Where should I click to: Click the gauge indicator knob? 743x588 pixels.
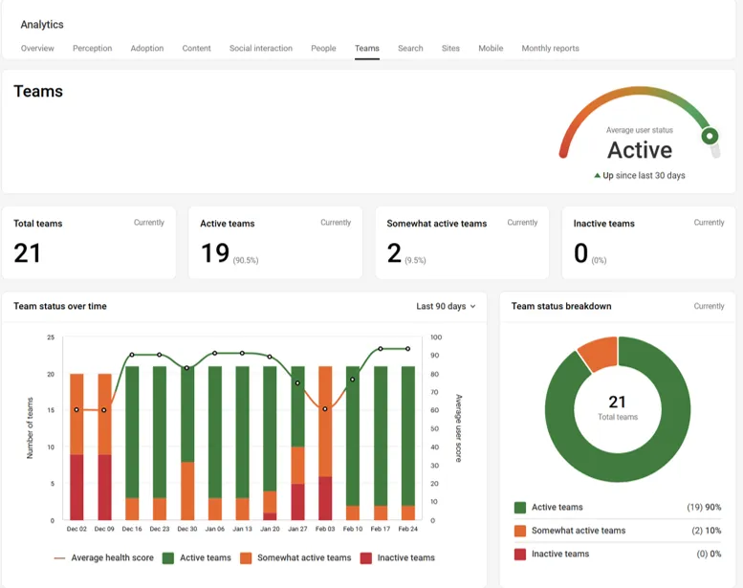click(710, 137)
